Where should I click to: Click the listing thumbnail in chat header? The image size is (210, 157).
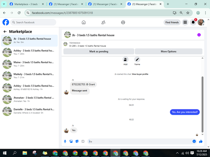point(68,35)
